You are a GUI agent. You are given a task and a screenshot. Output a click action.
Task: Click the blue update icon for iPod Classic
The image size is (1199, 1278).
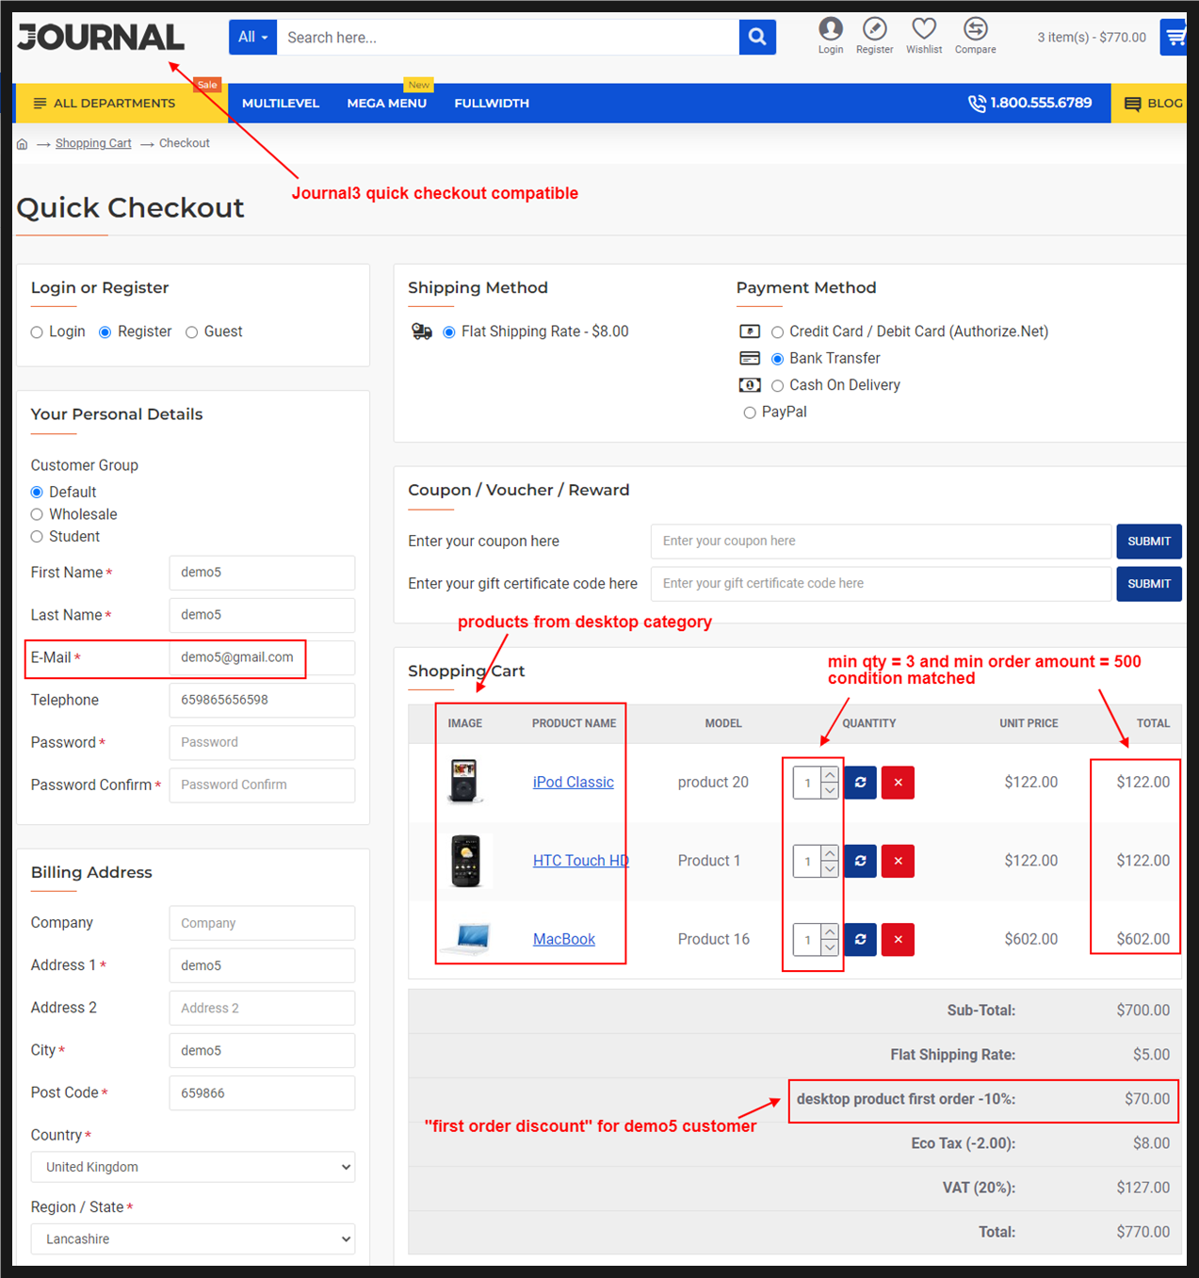[x=859, y=783]
